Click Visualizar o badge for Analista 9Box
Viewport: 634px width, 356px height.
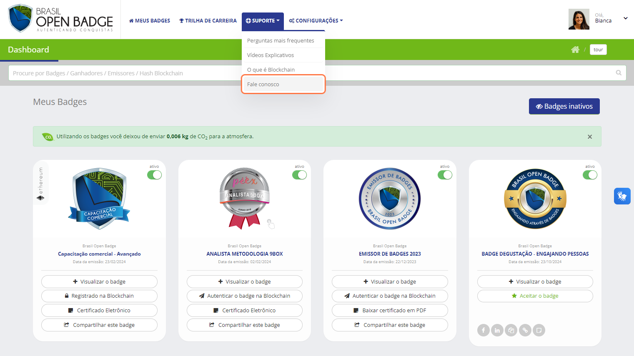pyautogui.click(x=245, y=281)
